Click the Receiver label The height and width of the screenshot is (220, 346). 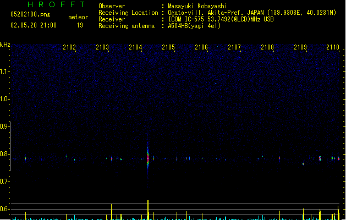tap(112, 19)
